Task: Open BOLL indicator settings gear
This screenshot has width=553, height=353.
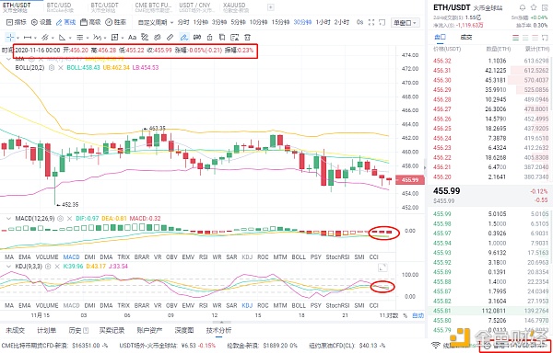Action: coord(52,67)
